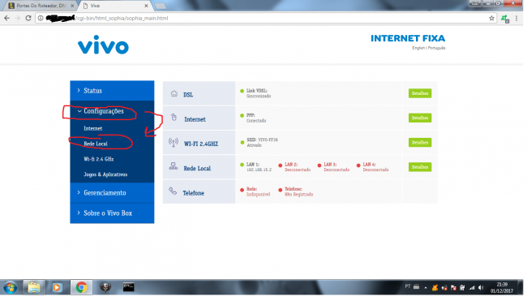Open Windows Start button

10,288
